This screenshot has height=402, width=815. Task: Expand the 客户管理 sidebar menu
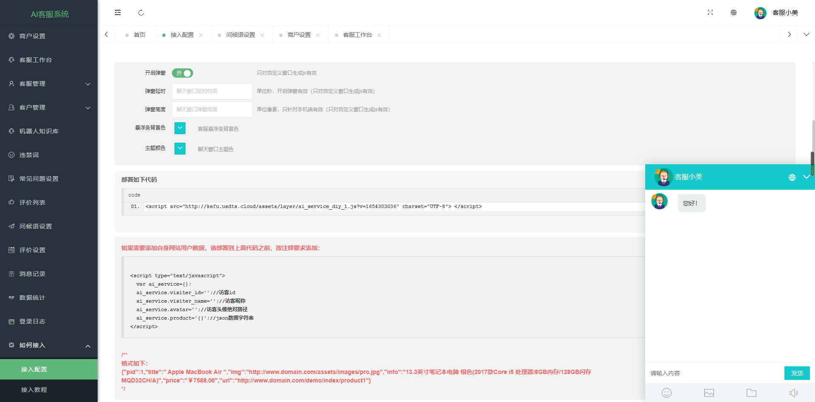[49, 107]
